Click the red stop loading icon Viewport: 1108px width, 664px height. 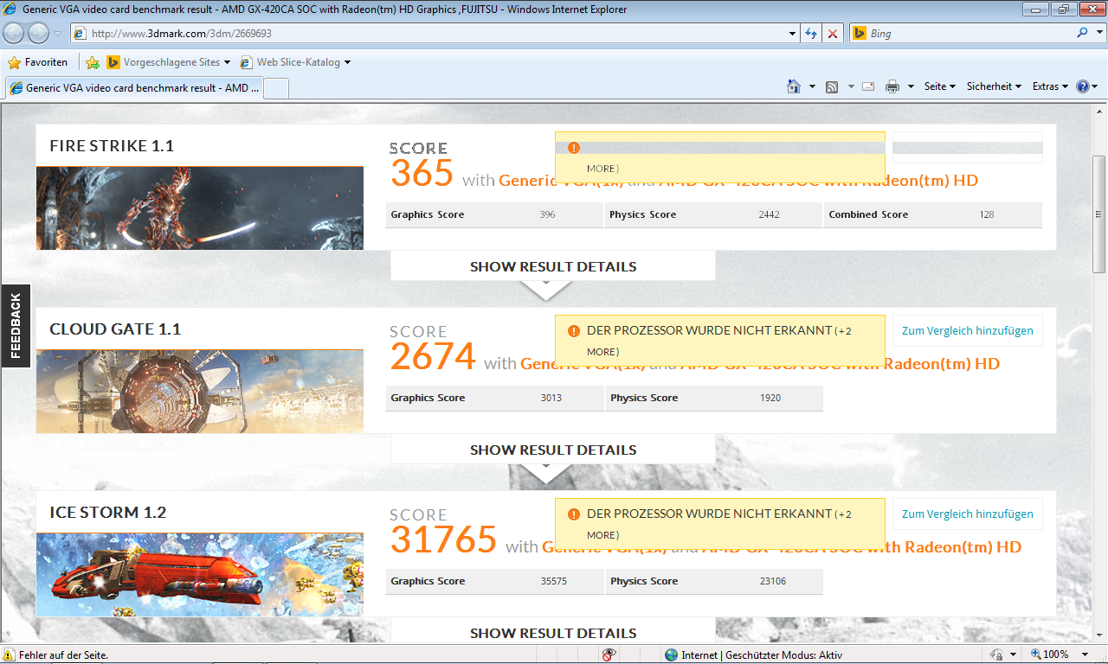833,34
